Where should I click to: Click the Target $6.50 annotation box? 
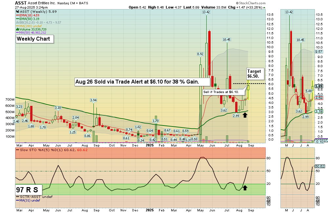click(254, 73)
